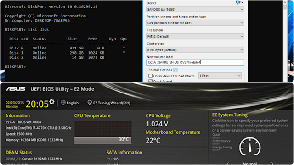Open the Cluster size dropdown (8192 bytes)
294x165 pixels.
click(x=195, y=50)
